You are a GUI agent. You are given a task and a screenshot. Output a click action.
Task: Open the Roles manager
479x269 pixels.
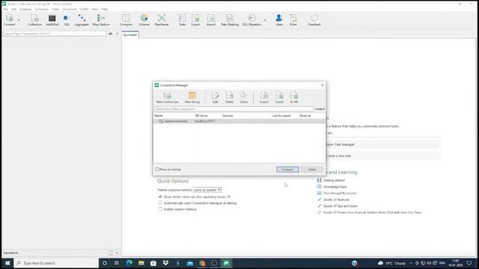click(293, 20)
